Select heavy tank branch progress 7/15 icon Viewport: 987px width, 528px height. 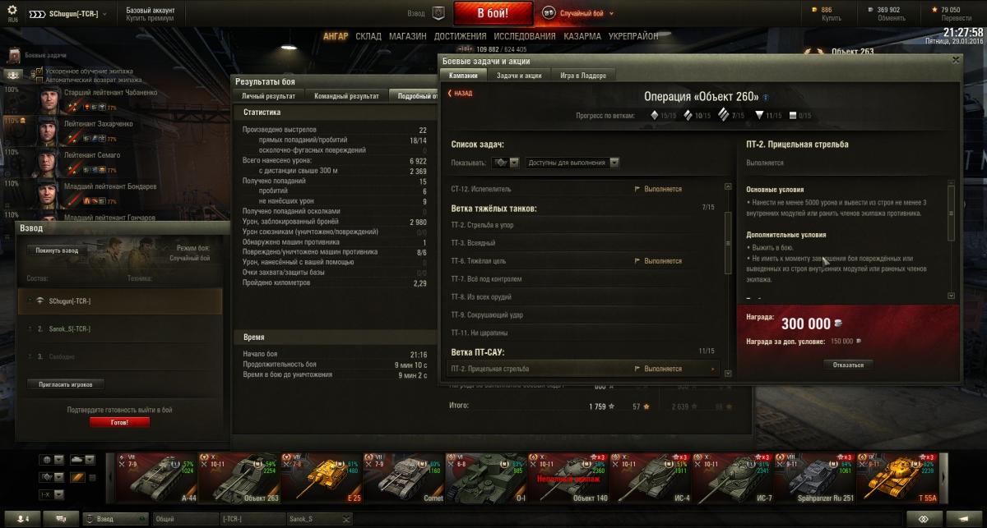coord(724,115)
